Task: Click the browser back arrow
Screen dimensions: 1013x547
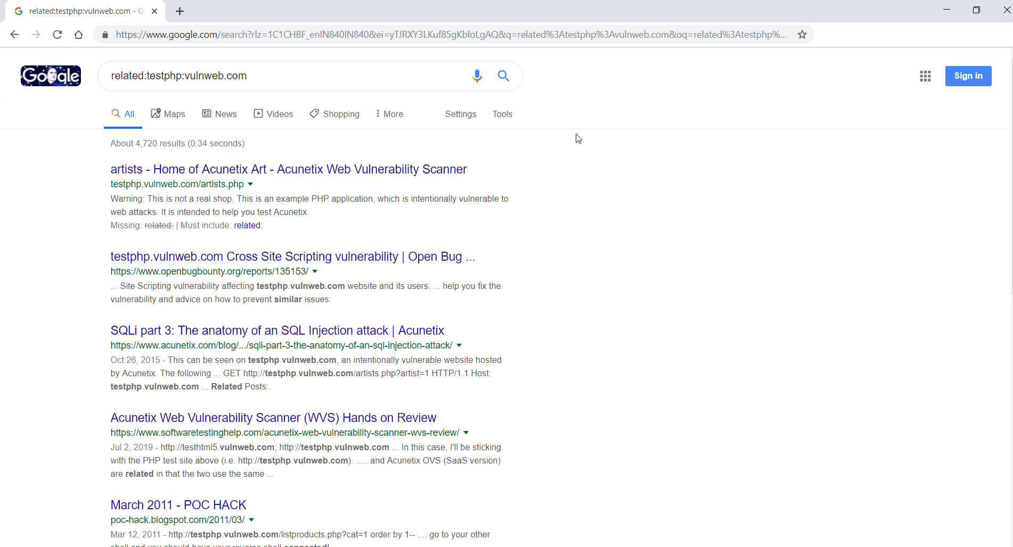Action: pyautogui.click(x=14, y=35)
